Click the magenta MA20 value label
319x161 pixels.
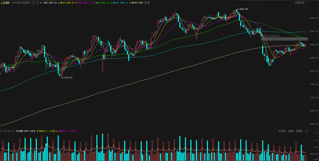tap(84, 3)
